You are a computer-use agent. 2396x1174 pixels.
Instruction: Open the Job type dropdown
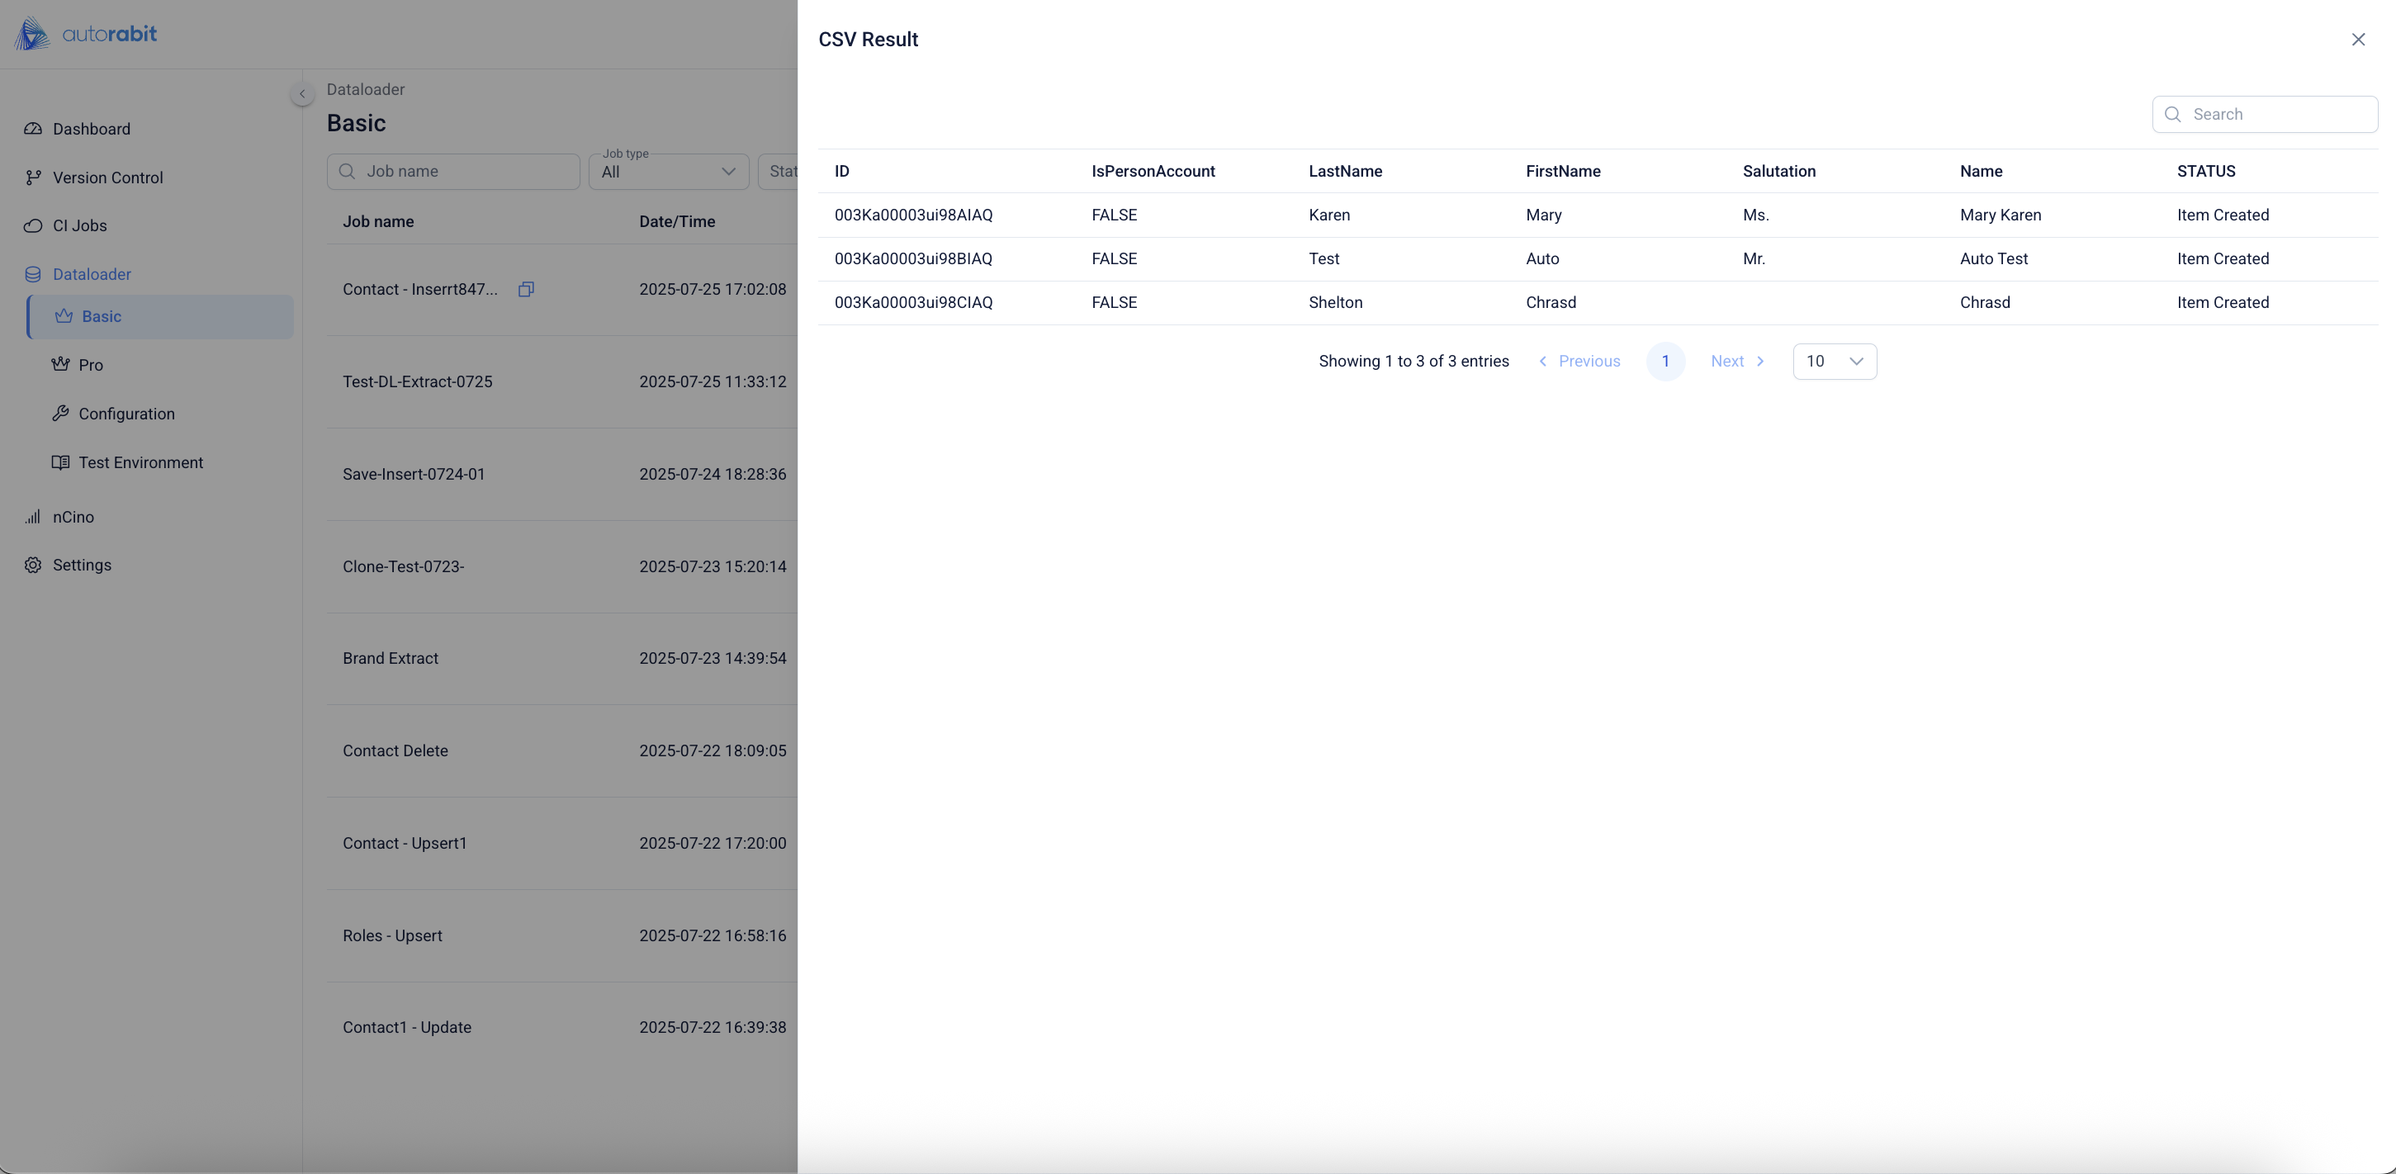(668, 172)
